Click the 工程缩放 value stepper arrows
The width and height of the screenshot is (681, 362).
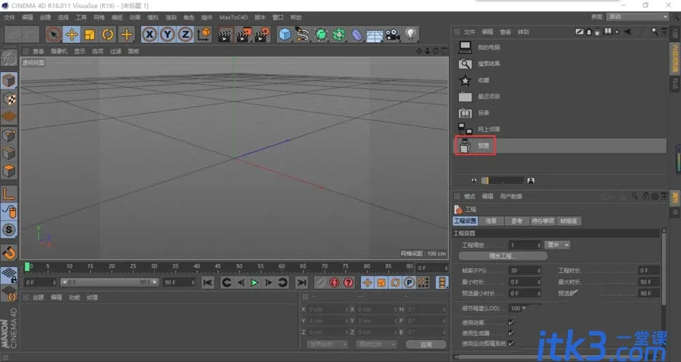[x=539, y=245]
